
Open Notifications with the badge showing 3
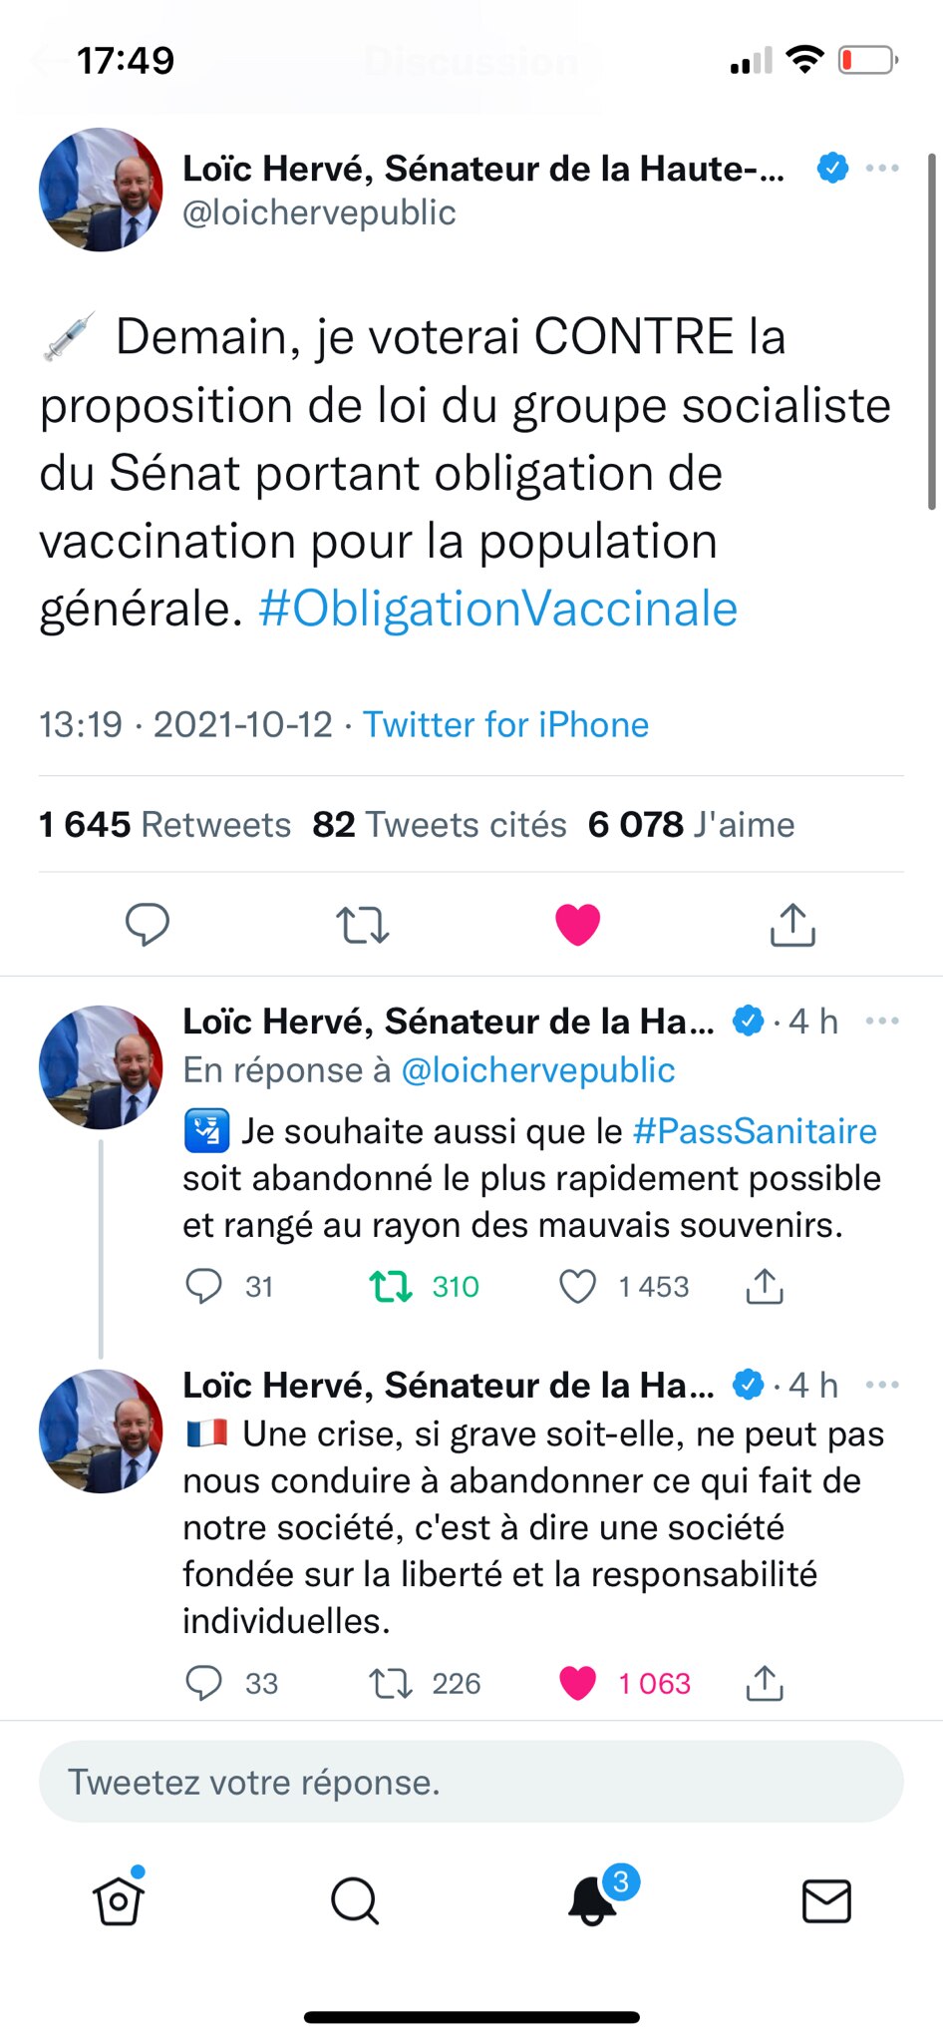pos(592,1899)
